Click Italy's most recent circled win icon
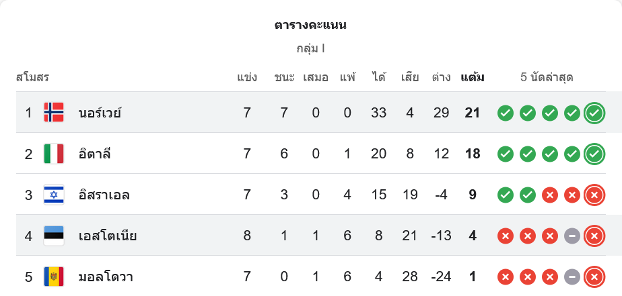622x296 pixels. click(x=594, y=154)
